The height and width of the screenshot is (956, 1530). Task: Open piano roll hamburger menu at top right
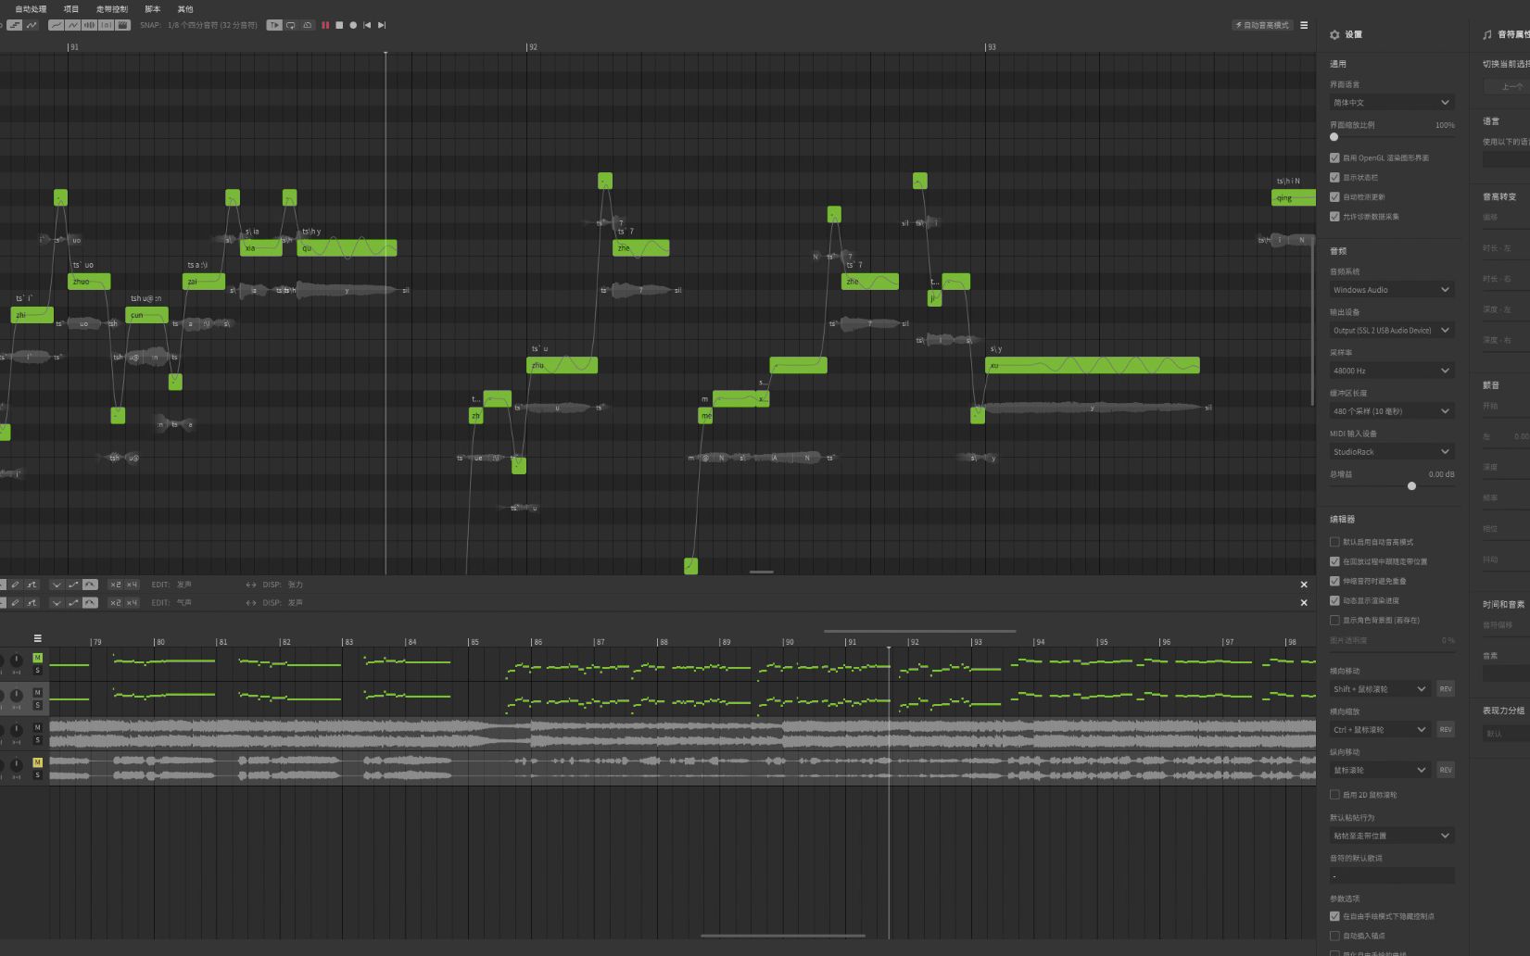coord(1304,25)
